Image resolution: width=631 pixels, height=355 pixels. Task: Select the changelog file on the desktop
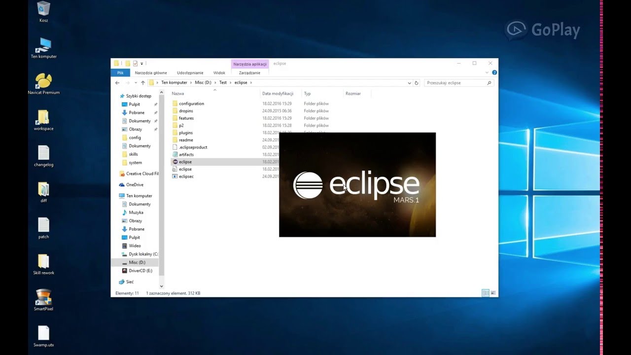[43, 156]
